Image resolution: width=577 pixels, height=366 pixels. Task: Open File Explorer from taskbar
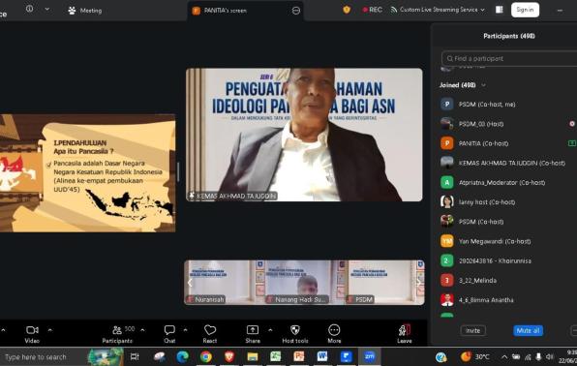click(x=253, y=356)
